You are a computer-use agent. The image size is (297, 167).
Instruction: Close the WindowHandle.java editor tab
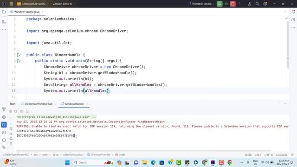click(42, 12)
